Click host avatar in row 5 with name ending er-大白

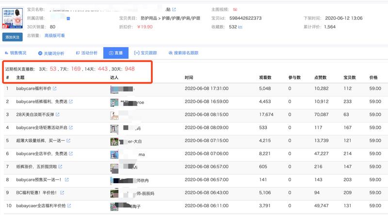114,142
